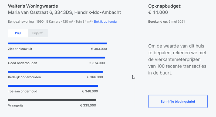Switch to the Prijs tab
The image size is (216, 117).
pos(18,33)
